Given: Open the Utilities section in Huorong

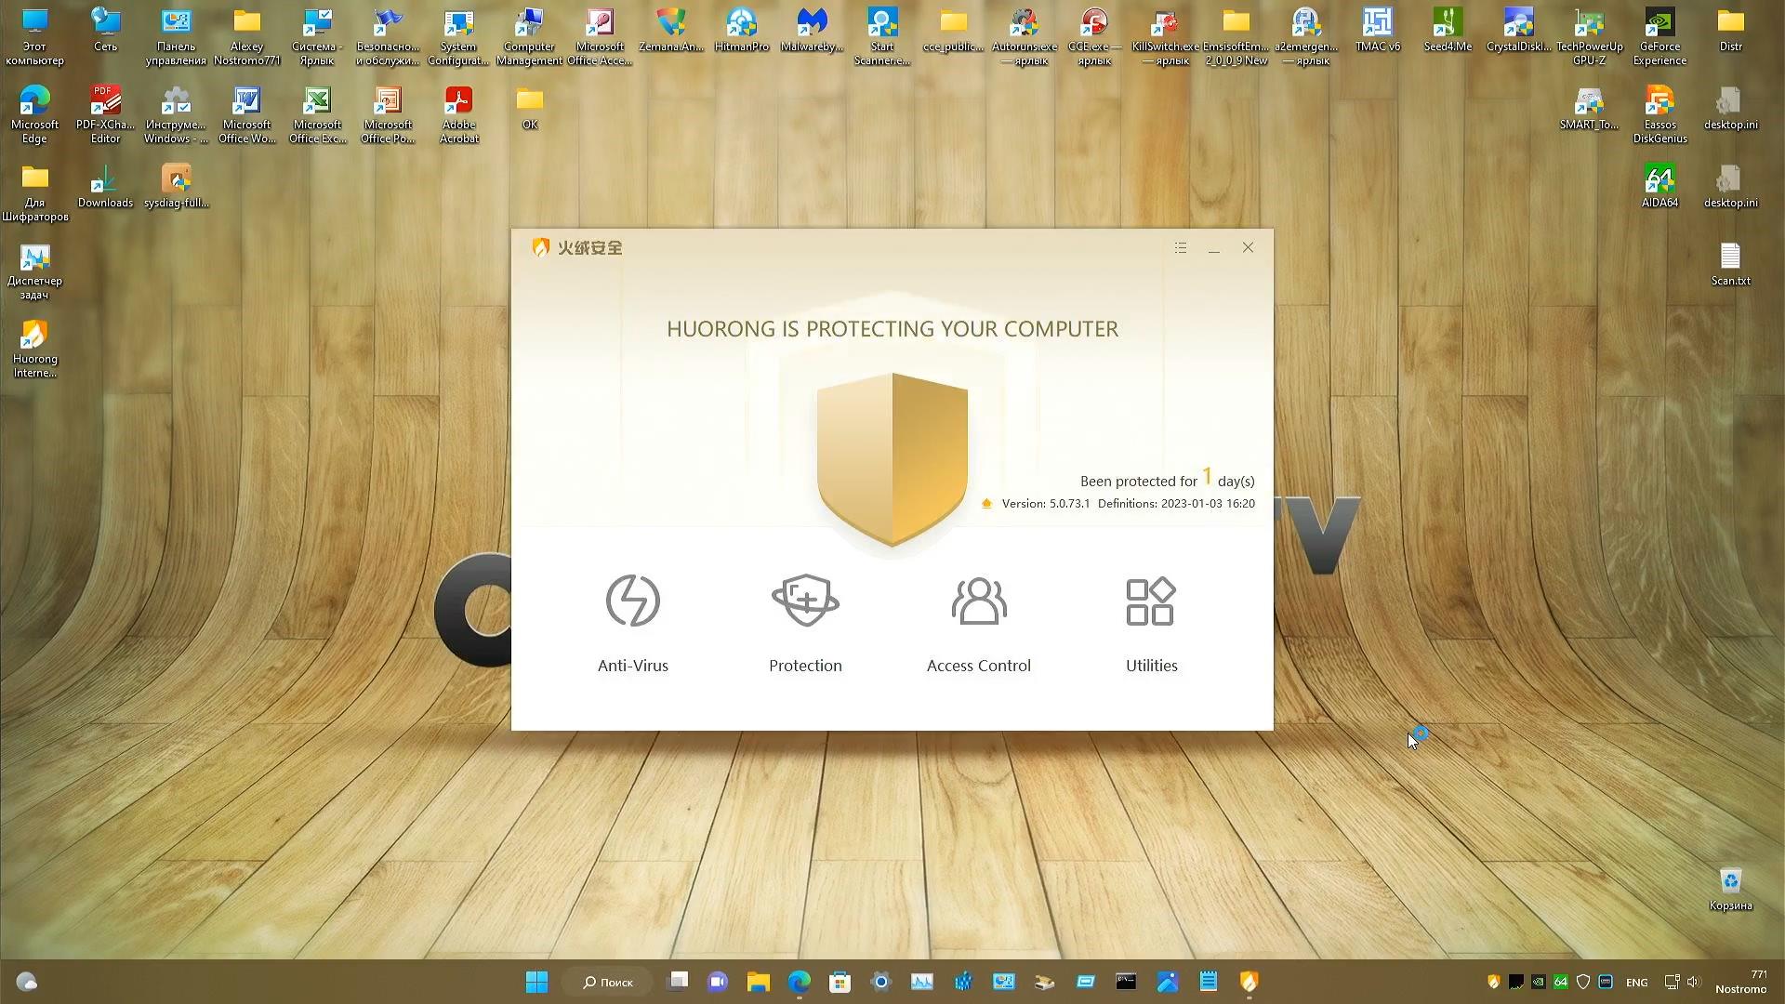Looking at the screenshot, I should coord(1151,623).
